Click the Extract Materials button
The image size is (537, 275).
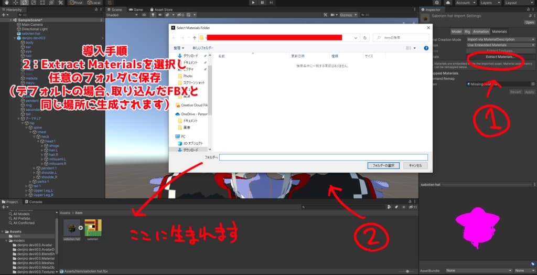click(500, 57)
